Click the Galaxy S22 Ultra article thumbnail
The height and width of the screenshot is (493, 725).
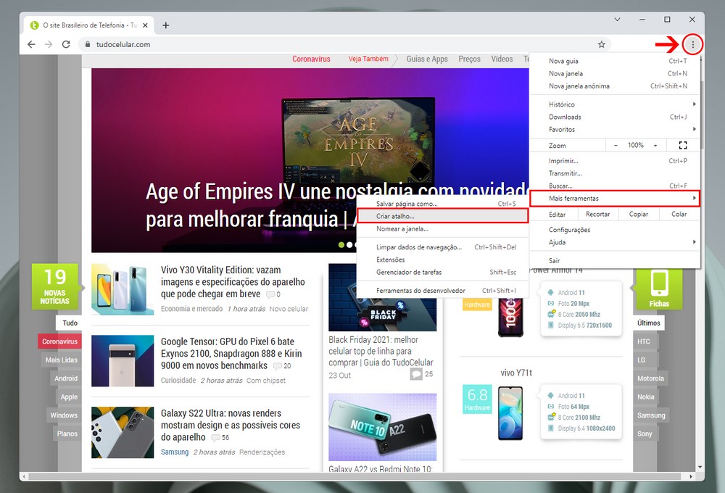(123, 432)
